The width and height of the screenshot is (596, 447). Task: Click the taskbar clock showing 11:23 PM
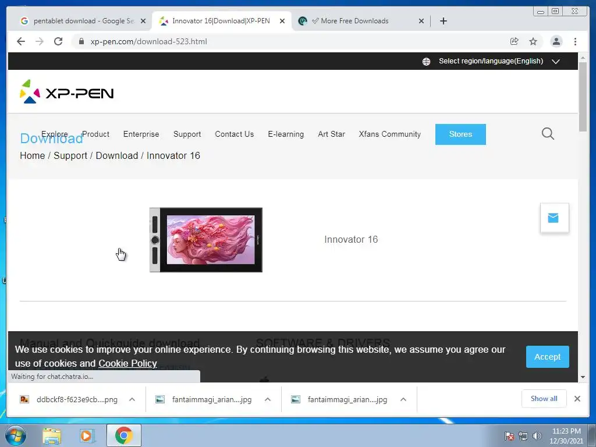point(566,436)
